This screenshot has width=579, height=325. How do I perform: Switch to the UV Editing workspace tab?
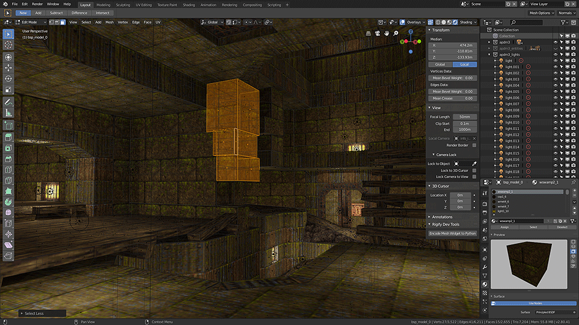pos(144,5)
